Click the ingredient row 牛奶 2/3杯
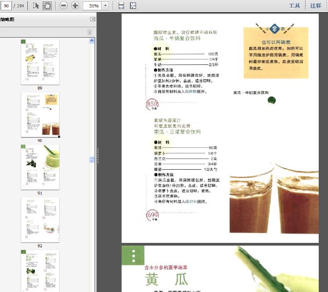328x292 pixels. click(186, 64)
